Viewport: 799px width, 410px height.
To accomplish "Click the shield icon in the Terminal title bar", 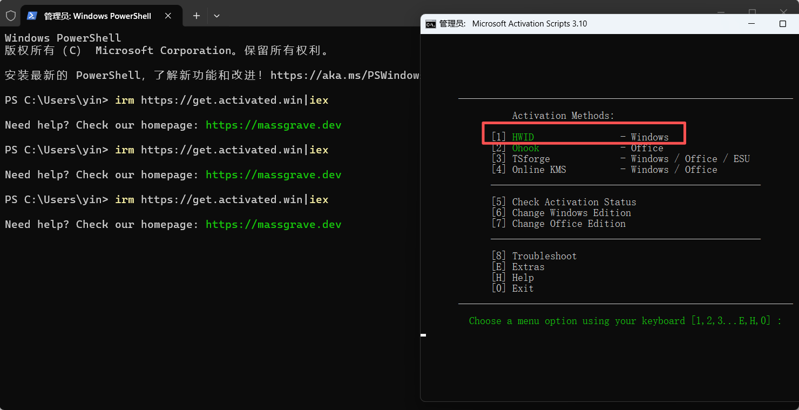I will click(x=11, y=16).
